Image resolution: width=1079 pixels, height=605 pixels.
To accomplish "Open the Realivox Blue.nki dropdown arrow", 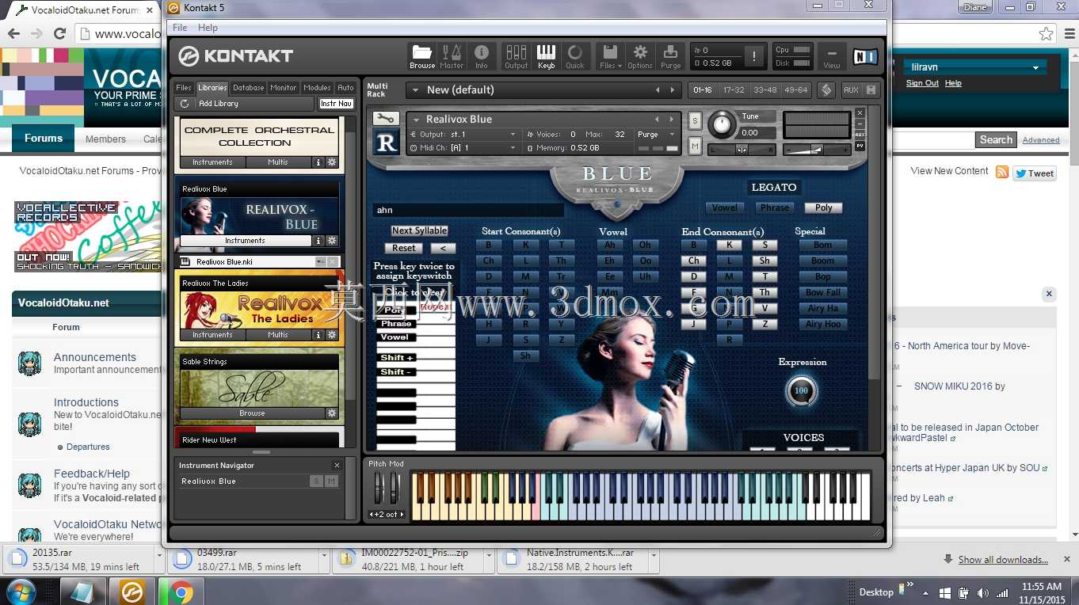I will (x=320, y=261).
